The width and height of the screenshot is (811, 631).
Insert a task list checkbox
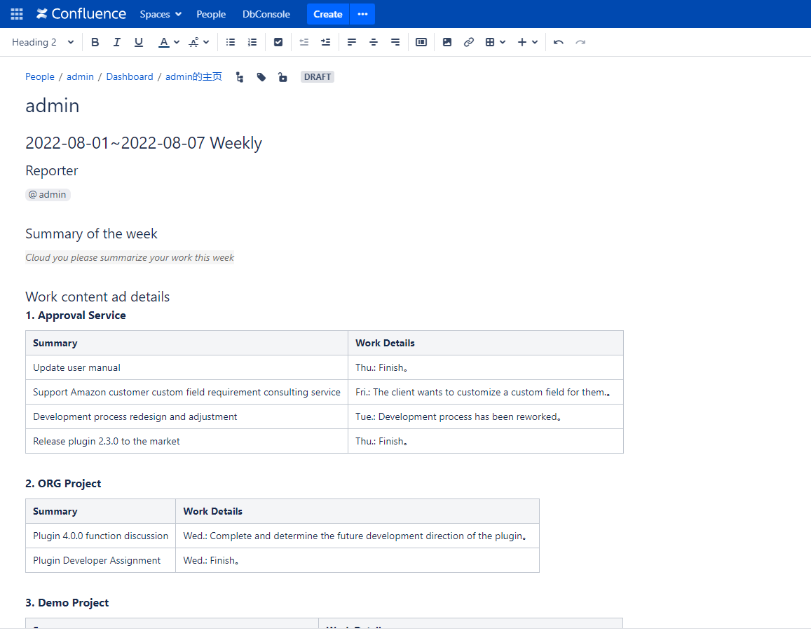278,42
